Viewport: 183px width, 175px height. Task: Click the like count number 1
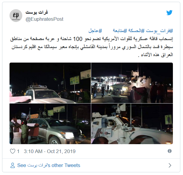point(18,151)
